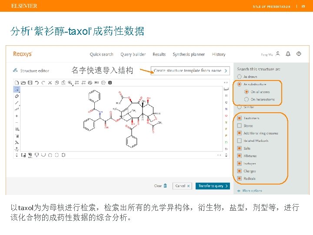Viewport: 313px width, 235px height.
Task: Select phosphorus atom P in atom bar
Action: 226,135
